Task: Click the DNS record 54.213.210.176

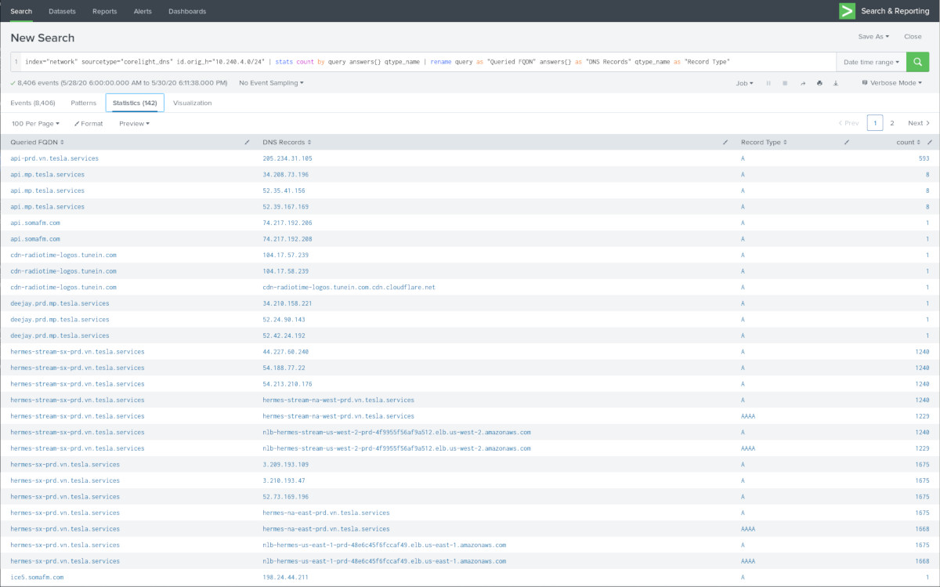Action: [287, 384]
